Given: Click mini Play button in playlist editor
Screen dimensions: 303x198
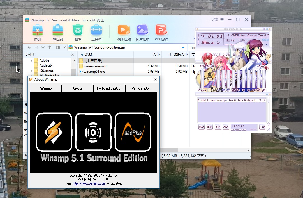Looking at the screenshot, I should coord(235,129).
